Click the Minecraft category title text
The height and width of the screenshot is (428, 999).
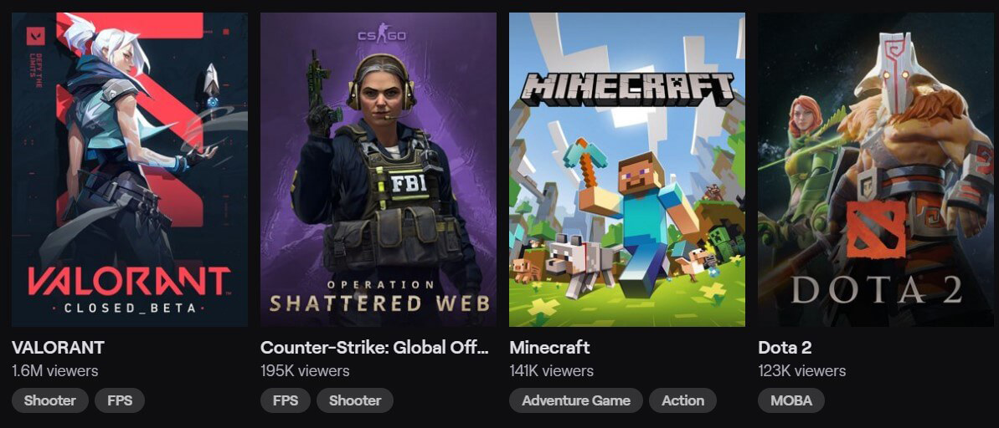[x=549, y=347]
